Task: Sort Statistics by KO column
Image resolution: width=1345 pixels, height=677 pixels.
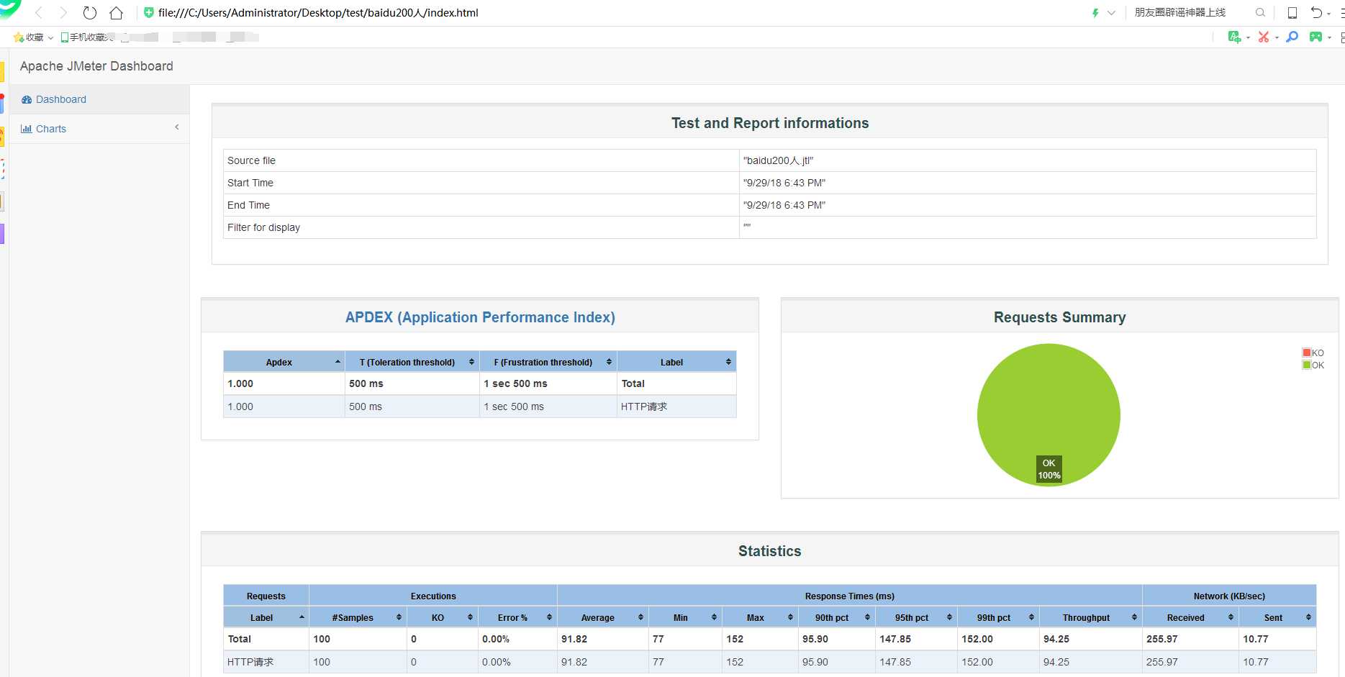Action: pos(443,617)
